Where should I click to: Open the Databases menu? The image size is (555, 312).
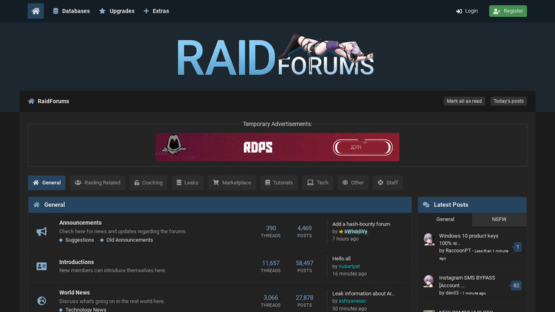[x=71, y=11]
